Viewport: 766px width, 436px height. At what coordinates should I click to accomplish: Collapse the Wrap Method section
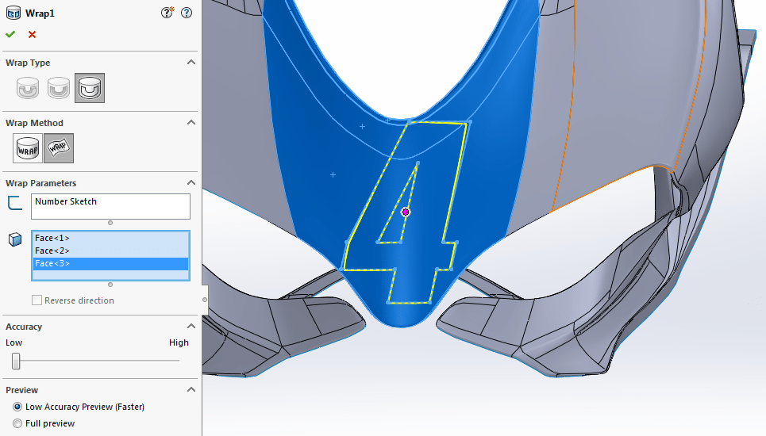pos(191,122)
